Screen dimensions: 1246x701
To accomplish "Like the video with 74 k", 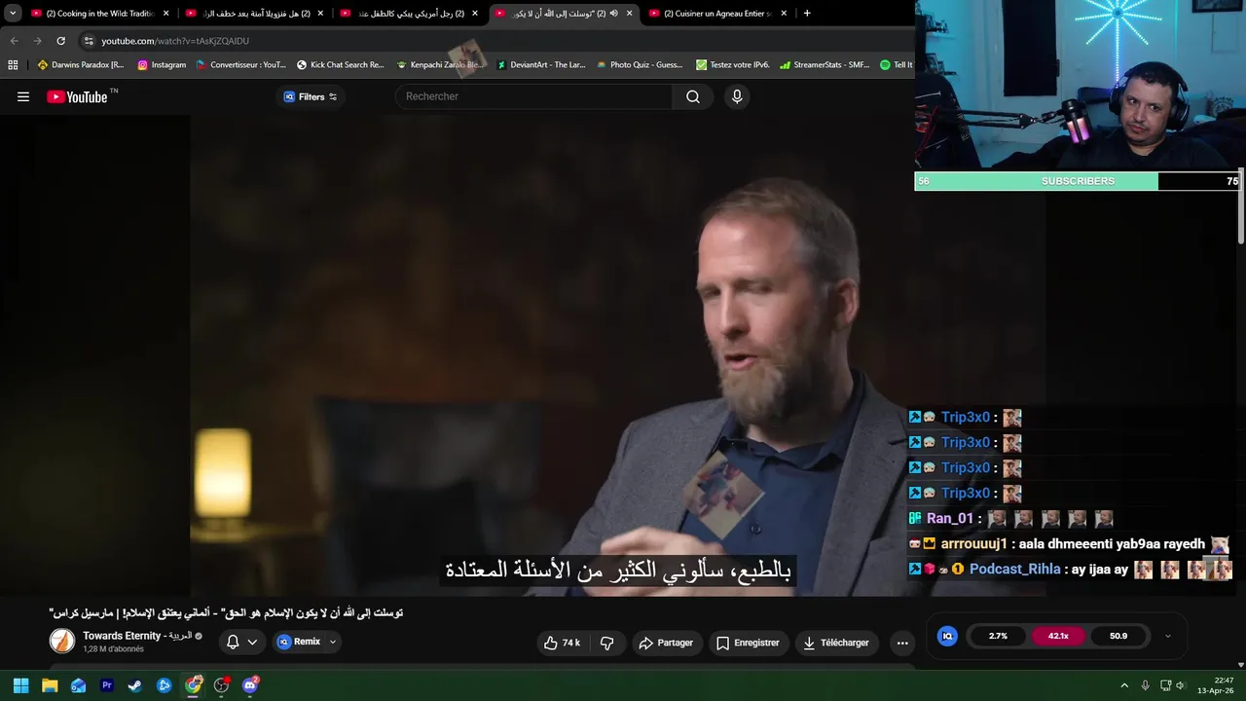I will [x=563, y=643].
